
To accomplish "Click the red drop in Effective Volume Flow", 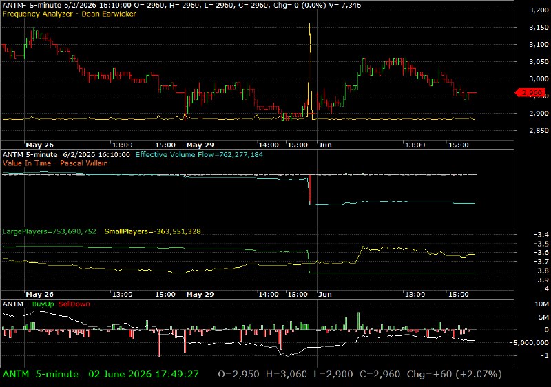I will [309, 189].
